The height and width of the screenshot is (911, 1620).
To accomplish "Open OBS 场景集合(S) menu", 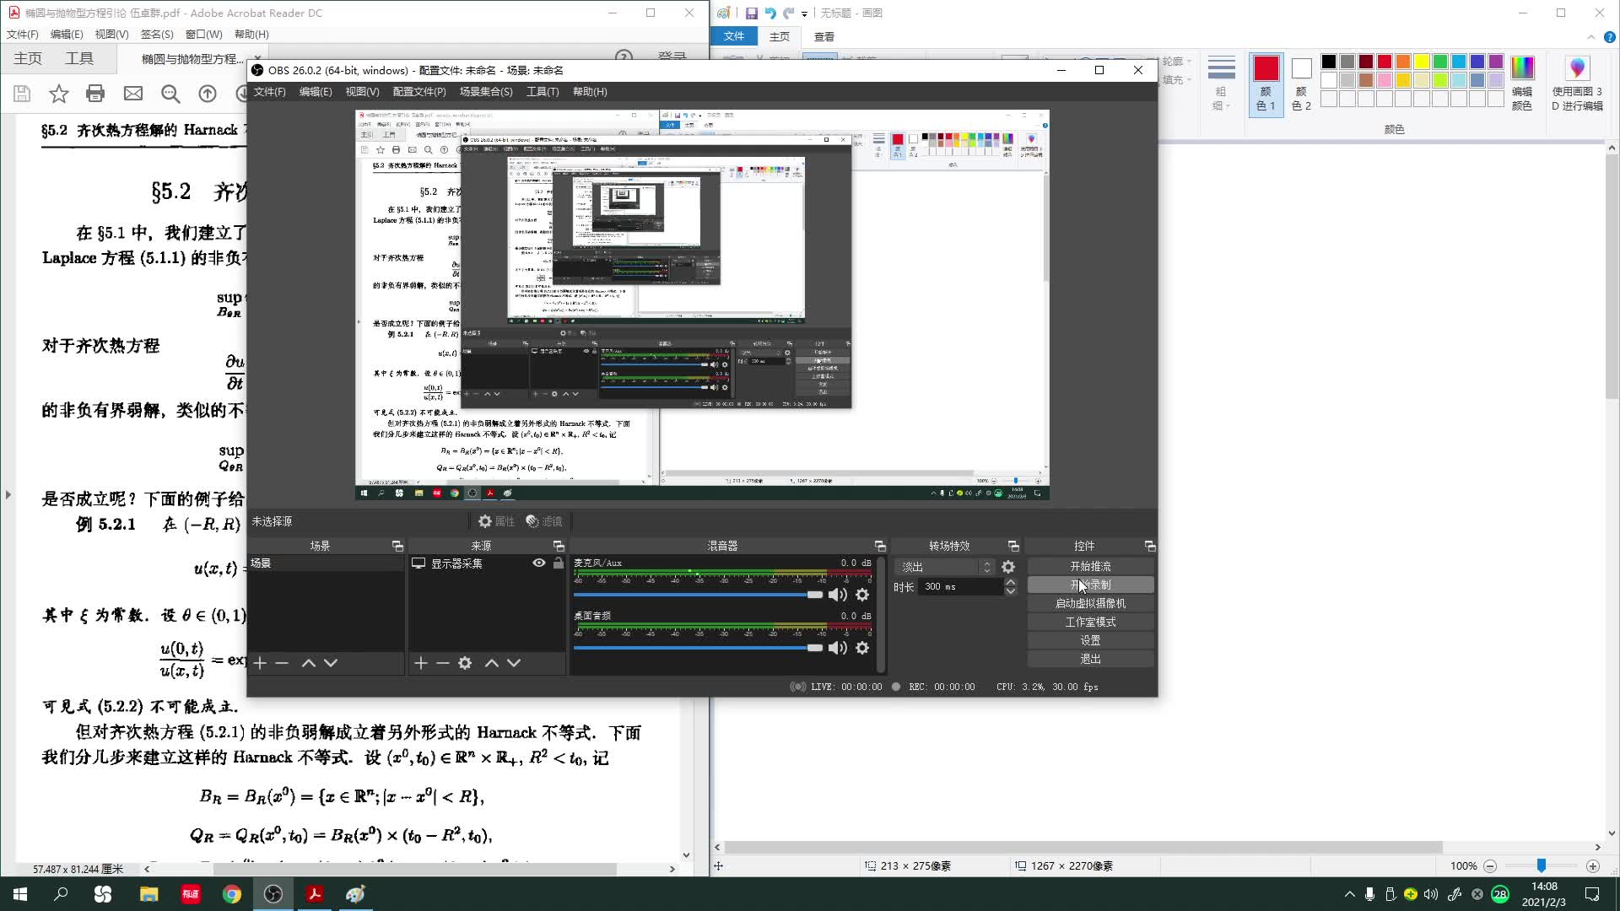I will [485, 91].
